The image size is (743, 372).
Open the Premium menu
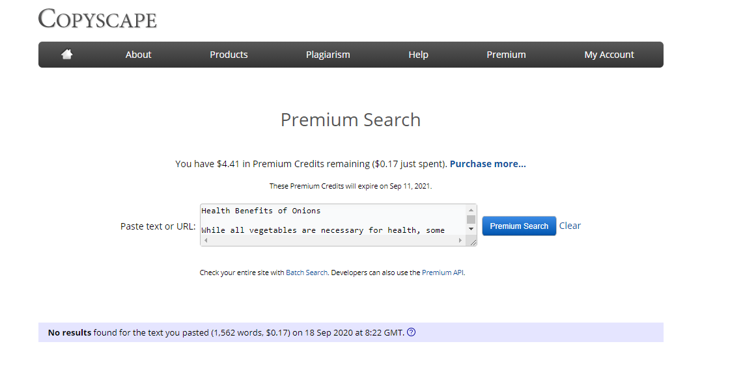point(506,55)
